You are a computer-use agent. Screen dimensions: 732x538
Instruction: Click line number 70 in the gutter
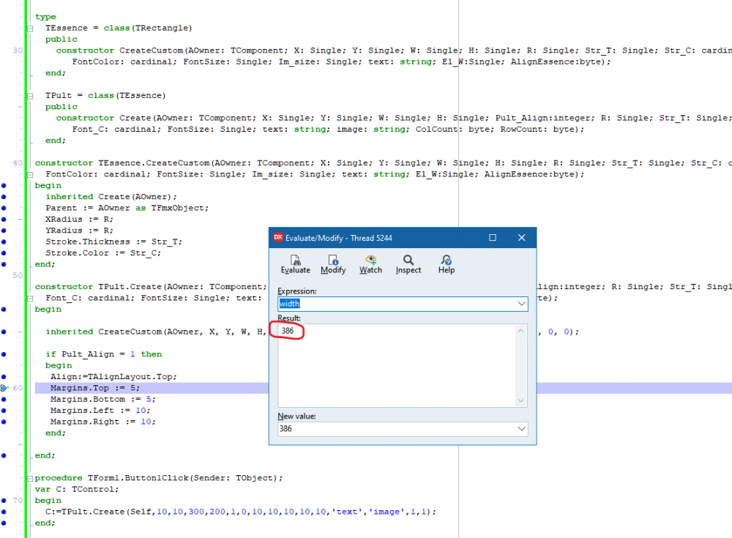(x=18, y=500)
